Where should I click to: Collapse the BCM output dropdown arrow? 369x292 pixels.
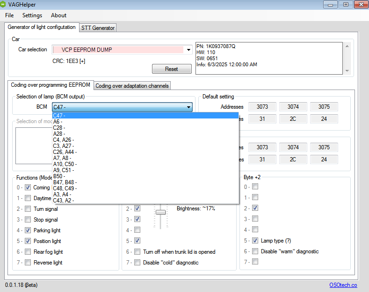coord(188,107)
